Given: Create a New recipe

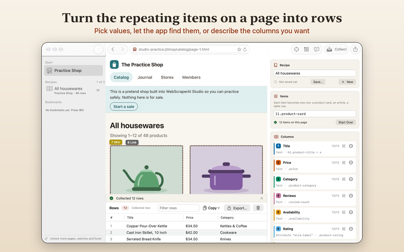Looking at the screenshot, I should (x=347, y=82).
